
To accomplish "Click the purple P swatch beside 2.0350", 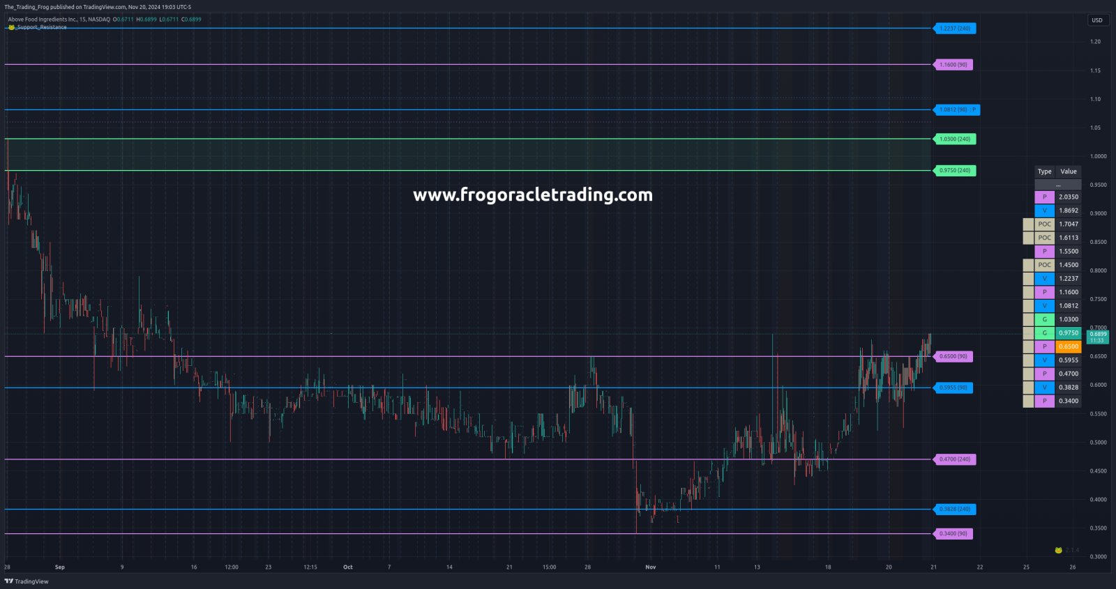I will pyautogui.click(x=1044, y=197).
